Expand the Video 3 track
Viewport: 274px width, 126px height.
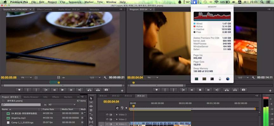click(117, 115)
